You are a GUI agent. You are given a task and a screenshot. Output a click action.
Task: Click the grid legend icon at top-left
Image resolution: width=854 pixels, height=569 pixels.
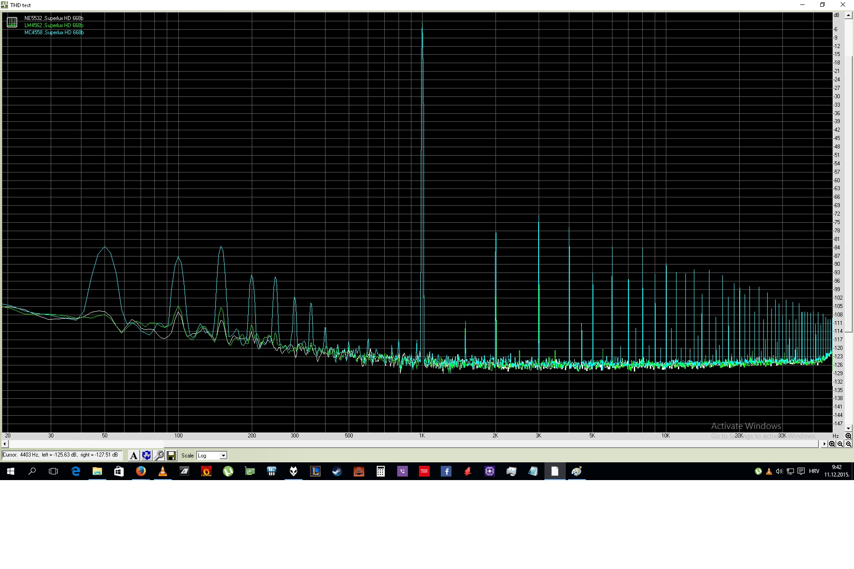tap(12, 22)
